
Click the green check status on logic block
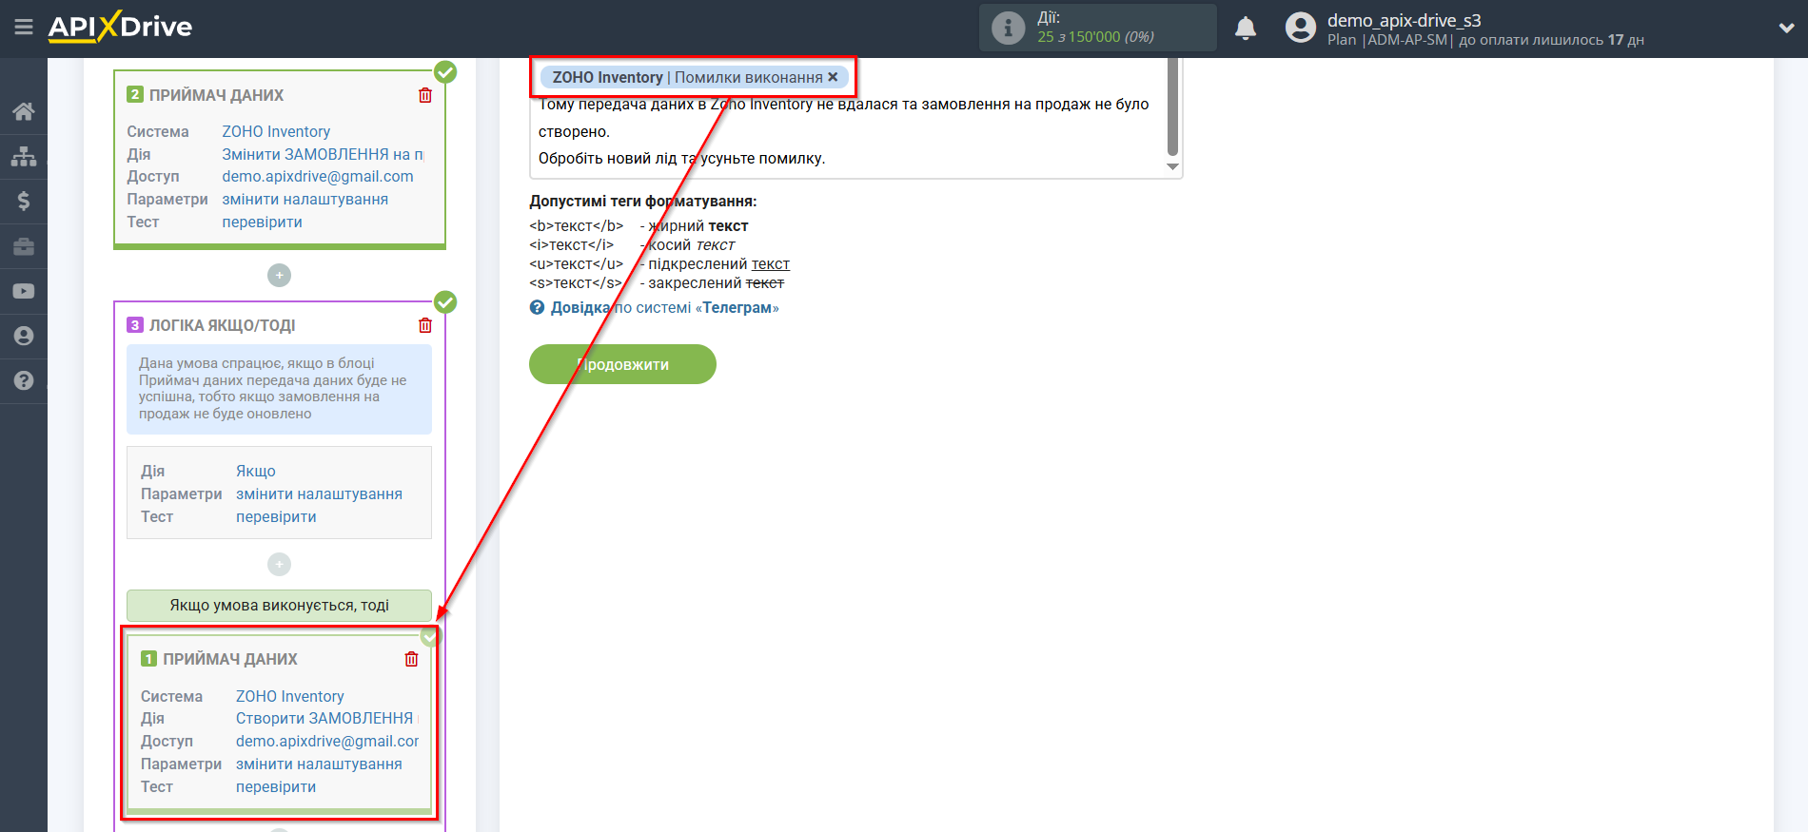coord(445,302)
